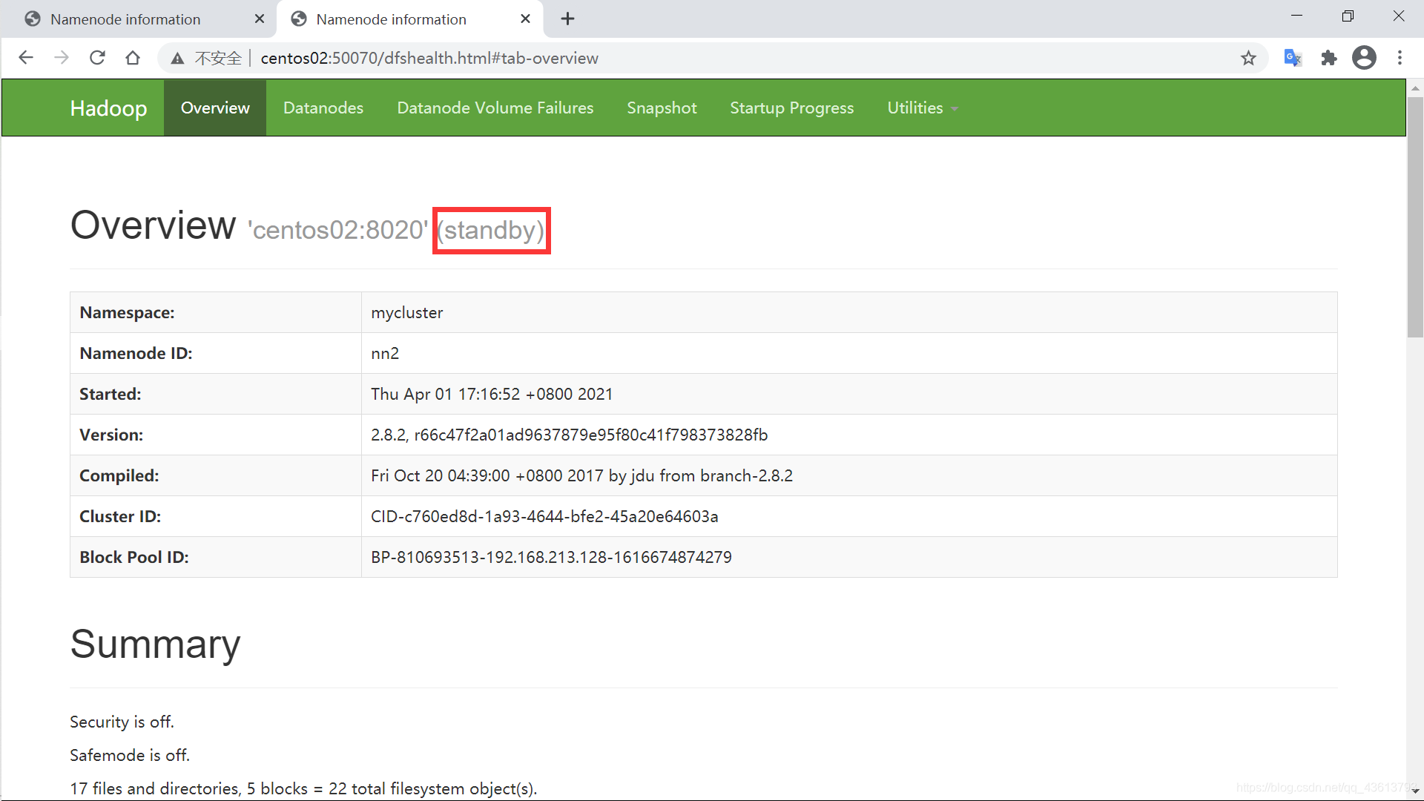Click the Google Translate browser icon
The image size is (1424, 801).
coord(1294,58)
